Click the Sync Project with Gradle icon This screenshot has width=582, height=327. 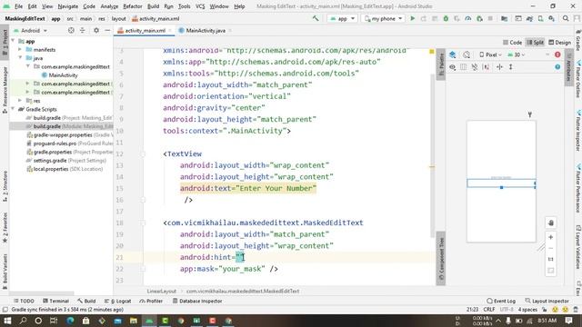point(529,18)
